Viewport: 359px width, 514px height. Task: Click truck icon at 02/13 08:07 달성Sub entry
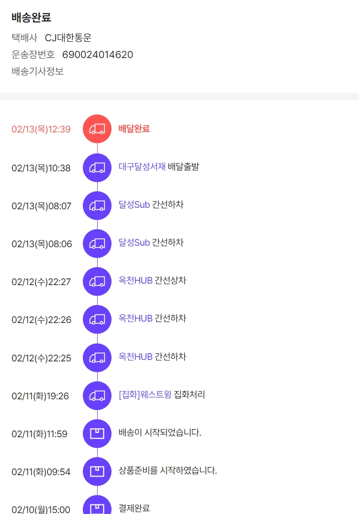click(x=97, y=205)
